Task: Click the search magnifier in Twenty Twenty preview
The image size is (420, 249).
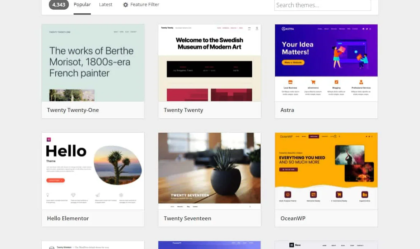Action: 257,28
